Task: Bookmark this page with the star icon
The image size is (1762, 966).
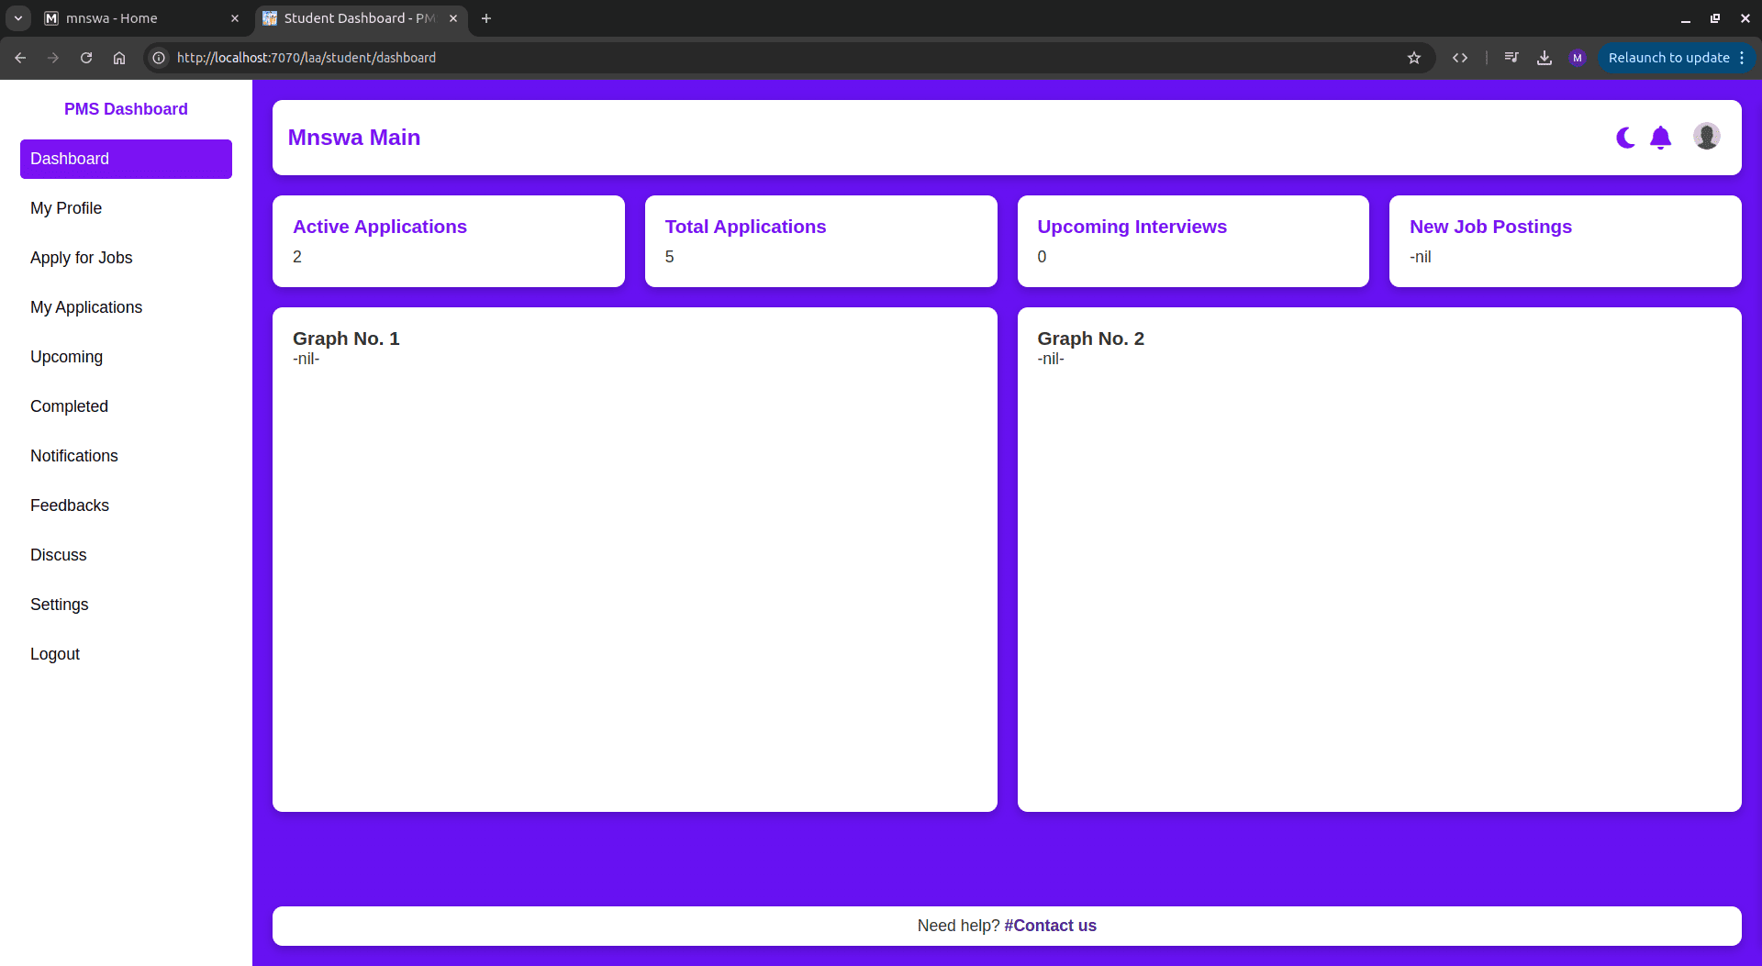Action: [x=1414, y=58]
